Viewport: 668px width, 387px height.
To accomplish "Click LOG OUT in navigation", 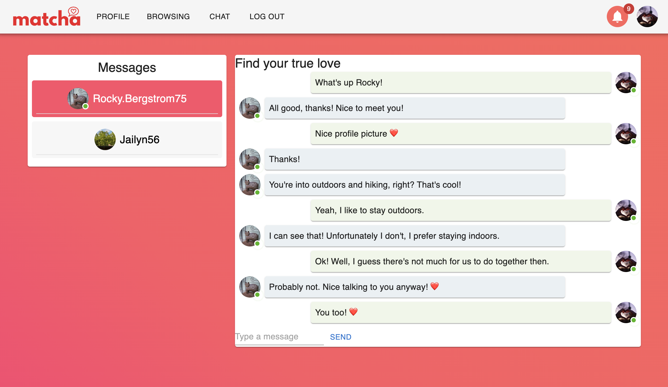I will 267,17.
